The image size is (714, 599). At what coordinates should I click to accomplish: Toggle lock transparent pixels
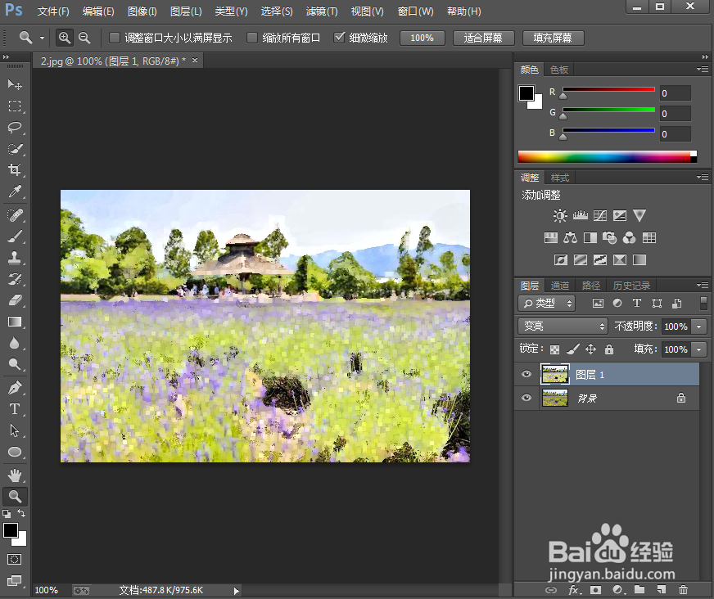554,349
